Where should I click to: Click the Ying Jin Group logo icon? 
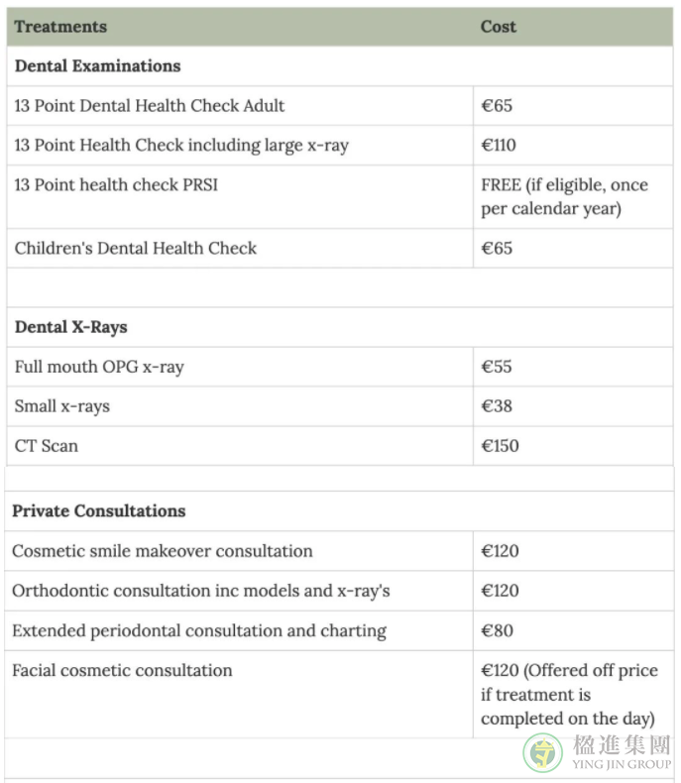tap(542, 752)
